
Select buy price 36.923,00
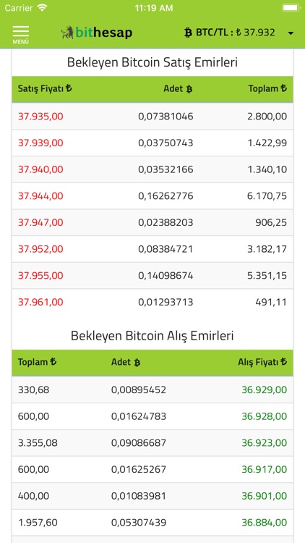265,443
